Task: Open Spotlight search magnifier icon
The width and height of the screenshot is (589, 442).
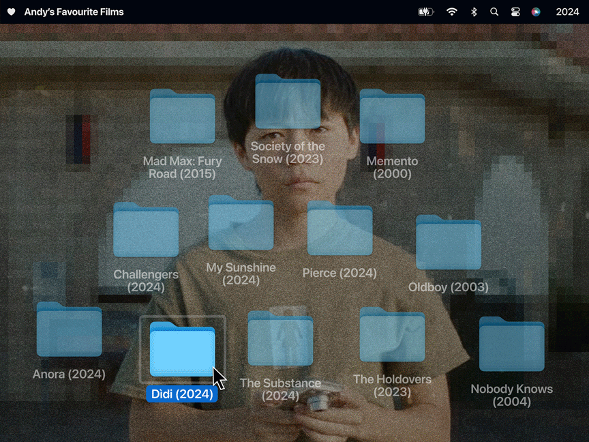Action: tap(494, 12)
